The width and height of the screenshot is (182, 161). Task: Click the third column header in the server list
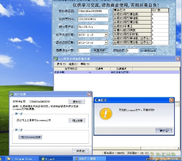[x=121, y=69]
